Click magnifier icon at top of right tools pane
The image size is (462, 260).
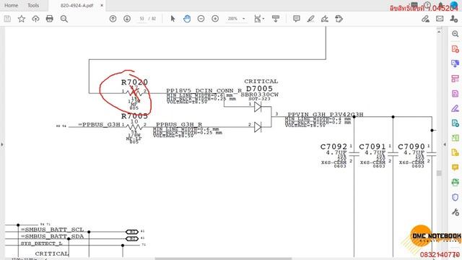(x=456, y=34)
